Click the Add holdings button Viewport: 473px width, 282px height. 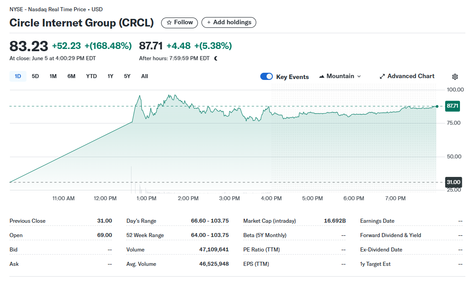pyautogui.click(x=229, y=22)
